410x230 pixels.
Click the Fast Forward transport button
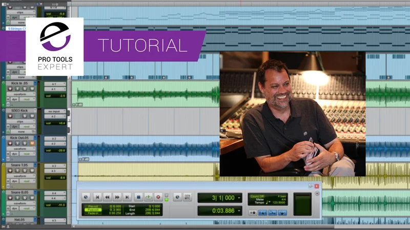point(117,197)
